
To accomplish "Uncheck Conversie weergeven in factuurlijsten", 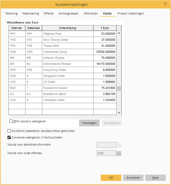I will tap(9, 137).
